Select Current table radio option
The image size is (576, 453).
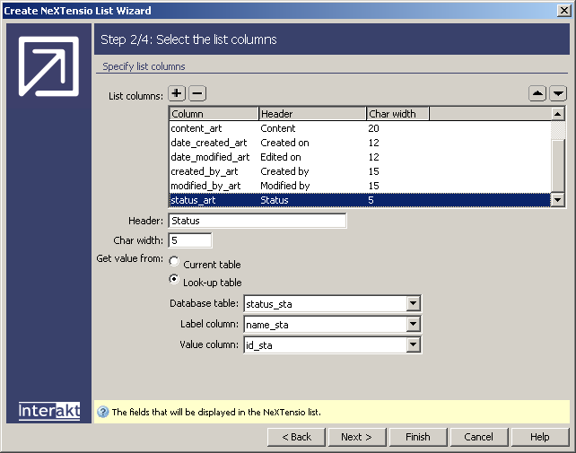click(x=174, y=262)
